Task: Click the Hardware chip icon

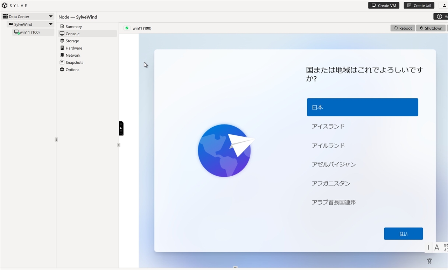Action: point(62,48)
